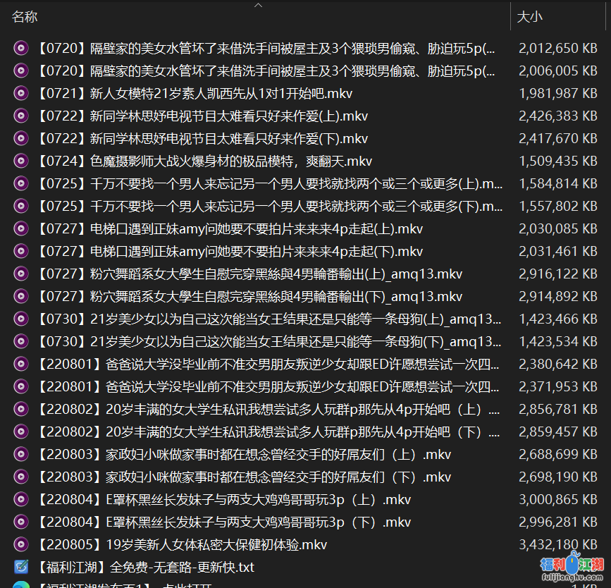Screen dimensions: 611x588
Task: Click the icon of the 【0722】 (上) mkv file
Action: (21, 116)
